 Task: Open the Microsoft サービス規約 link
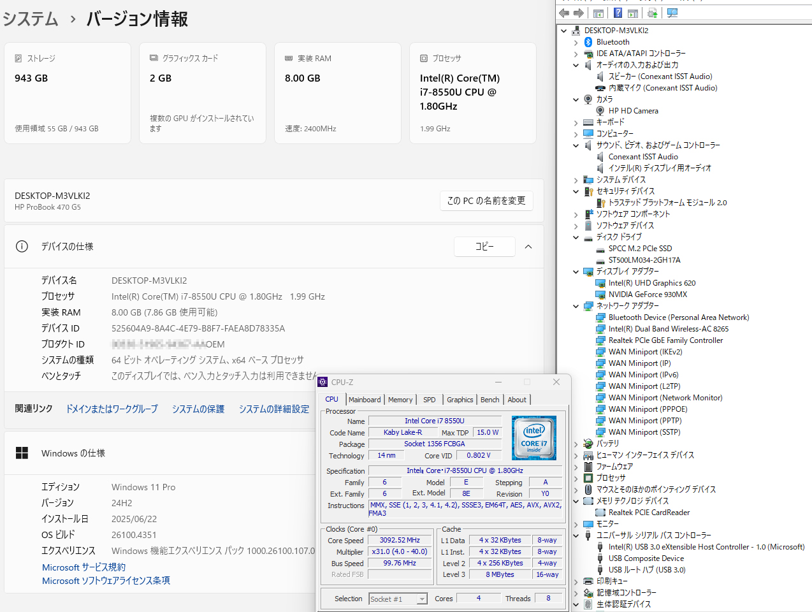[84, 567]
